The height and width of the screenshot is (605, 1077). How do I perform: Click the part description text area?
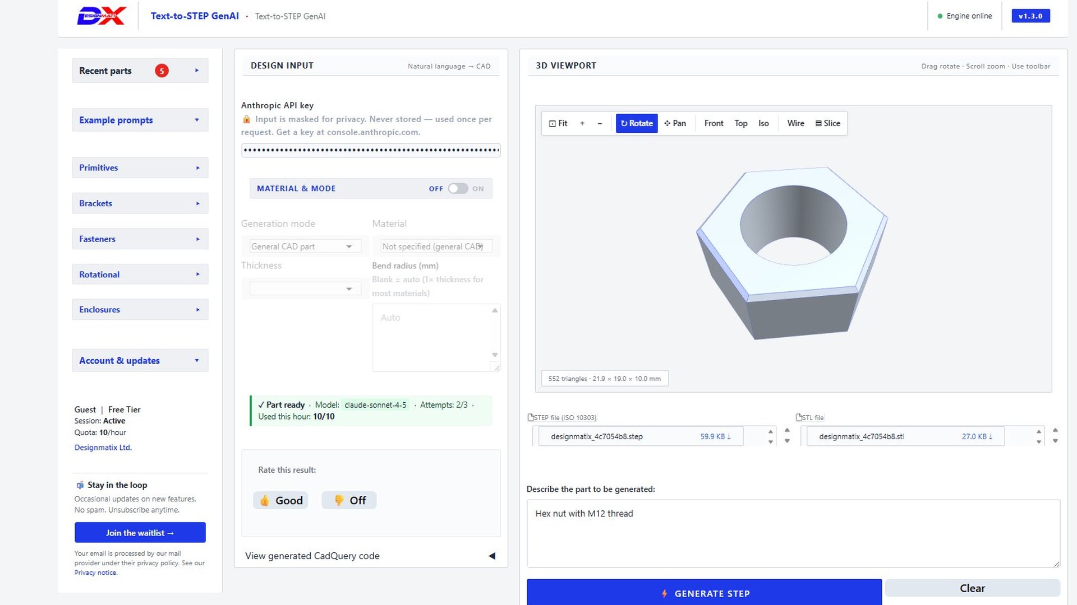pyautogui.click(x=793, y=533)
